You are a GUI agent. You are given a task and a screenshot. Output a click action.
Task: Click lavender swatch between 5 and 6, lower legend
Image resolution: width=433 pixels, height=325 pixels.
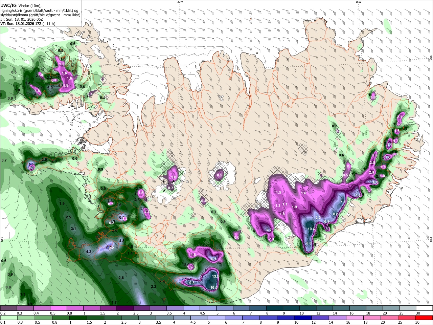(x=216, y=318)
